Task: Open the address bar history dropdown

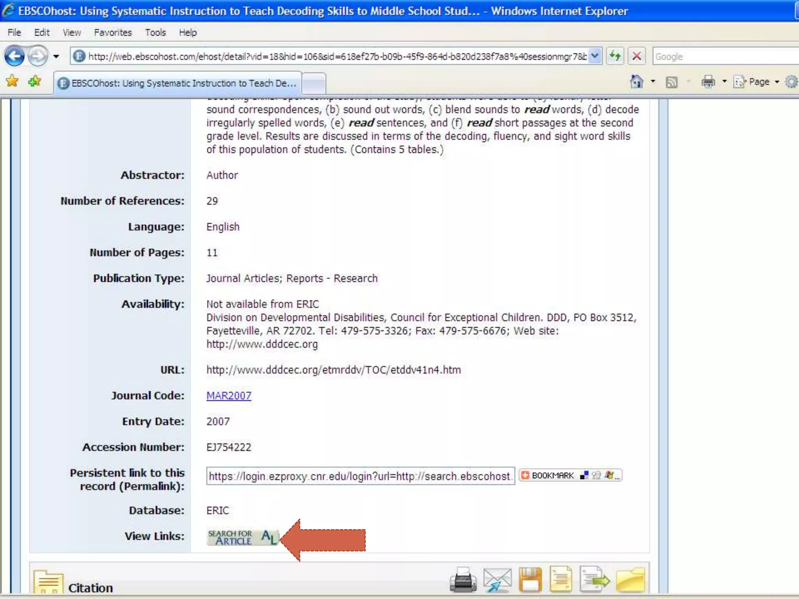Action: [x=595, y=57]
